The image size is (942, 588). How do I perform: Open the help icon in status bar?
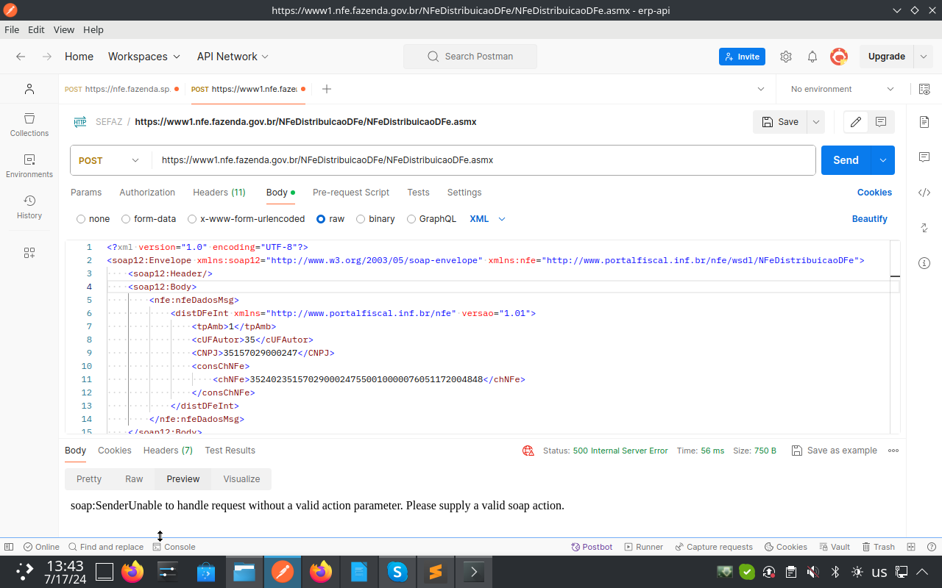(932, 547)
